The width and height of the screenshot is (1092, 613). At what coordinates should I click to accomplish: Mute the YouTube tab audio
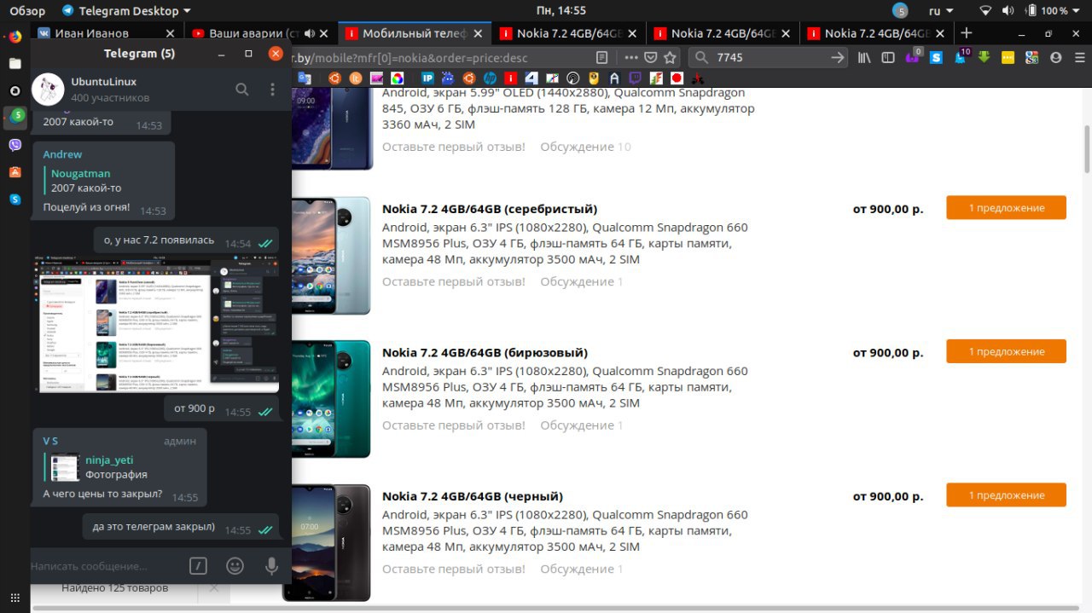308,33
